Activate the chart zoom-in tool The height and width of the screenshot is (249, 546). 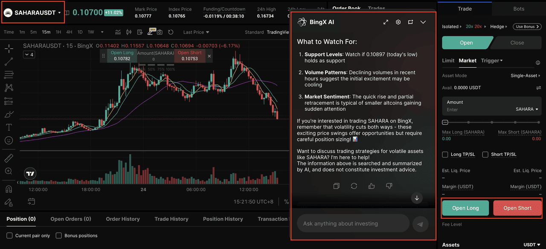click(x=9, y=171)
